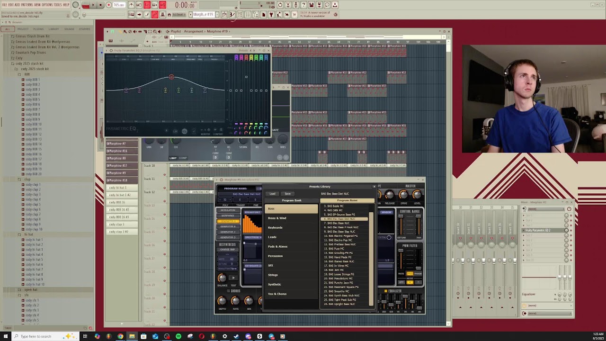Open the FILE menu
The width and height of the screenshot is (606, 341).
[x=4, y=5]
